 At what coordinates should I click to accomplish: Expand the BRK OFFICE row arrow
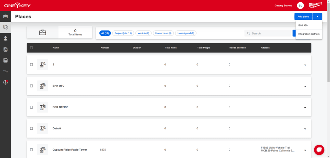[305, 108]
